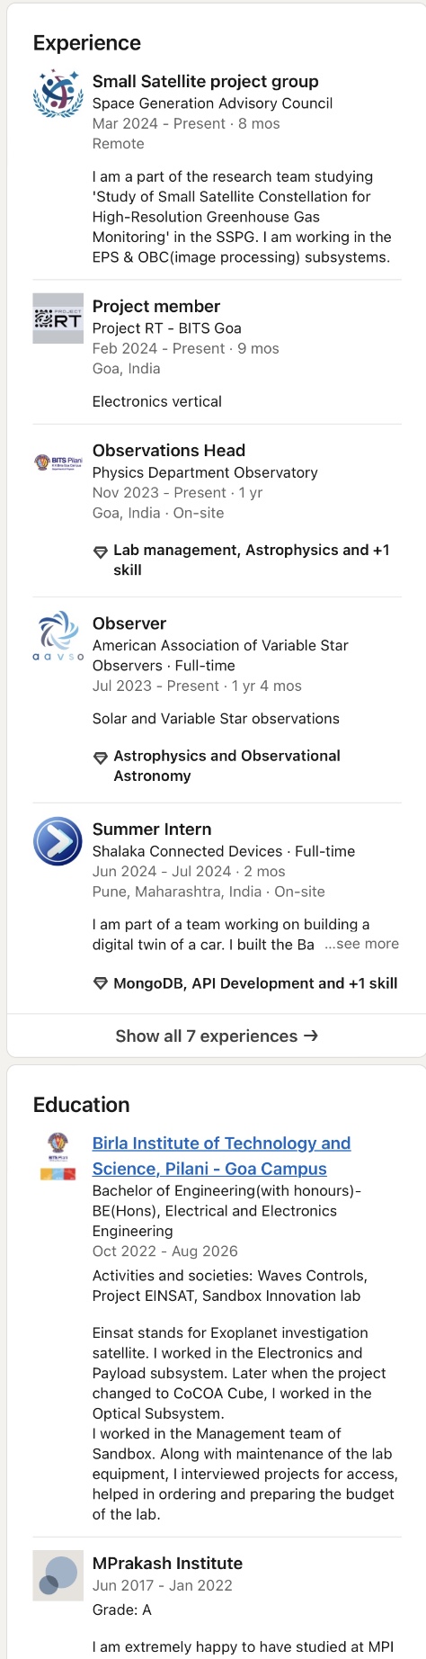Show all 7 experiences
Screen dimensions: 426x1659
pyautogui.click(x=217, y=1036)
